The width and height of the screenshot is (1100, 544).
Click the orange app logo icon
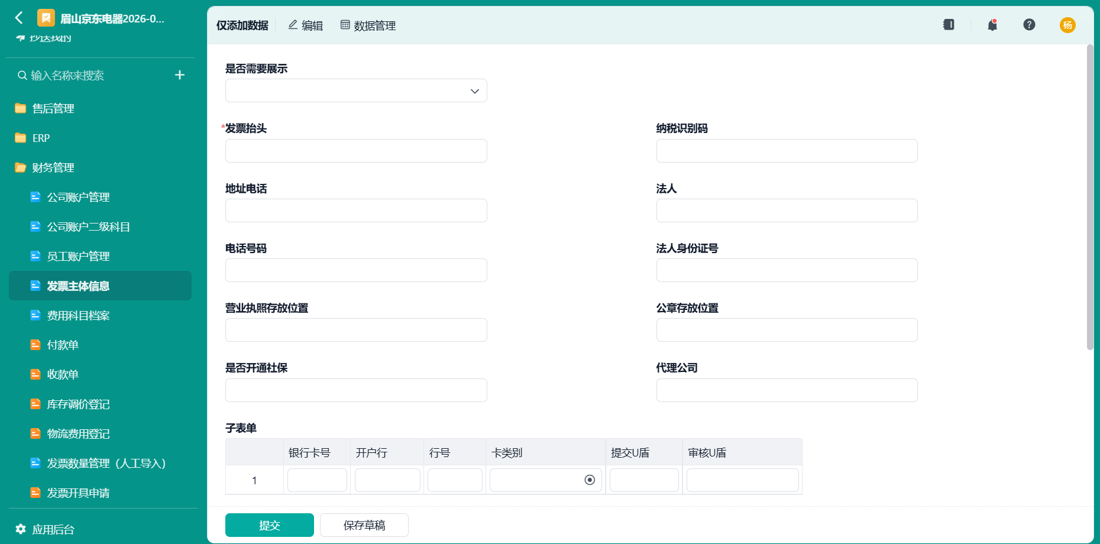coord(46,18)
